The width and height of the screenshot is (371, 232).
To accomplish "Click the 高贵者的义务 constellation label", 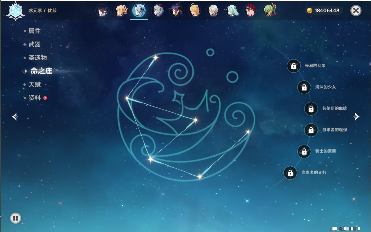I will coord(314,173).
